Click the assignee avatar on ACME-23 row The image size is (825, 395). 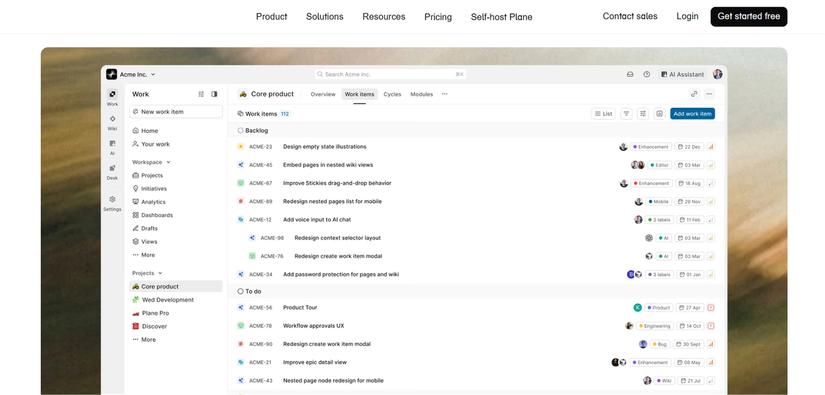pos(623,147)
